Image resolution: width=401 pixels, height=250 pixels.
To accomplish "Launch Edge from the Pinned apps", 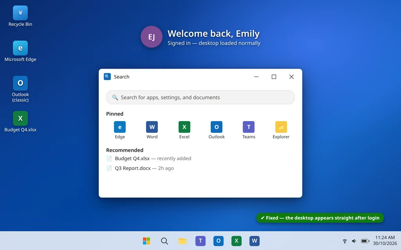I will click(x=120, y=130).
